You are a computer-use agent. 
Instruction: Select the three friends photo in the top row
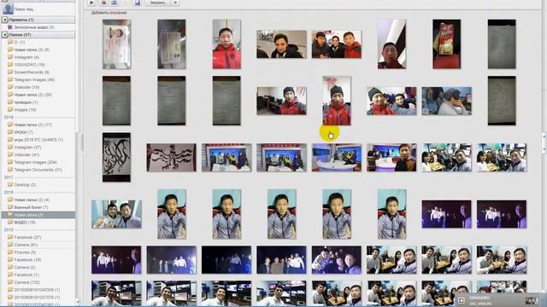click(x=337, y=44)
